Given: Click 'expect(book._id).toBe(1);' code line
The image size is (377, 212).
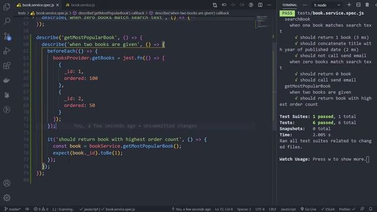Looking at the screenshot, I should [x=88, y=153].
